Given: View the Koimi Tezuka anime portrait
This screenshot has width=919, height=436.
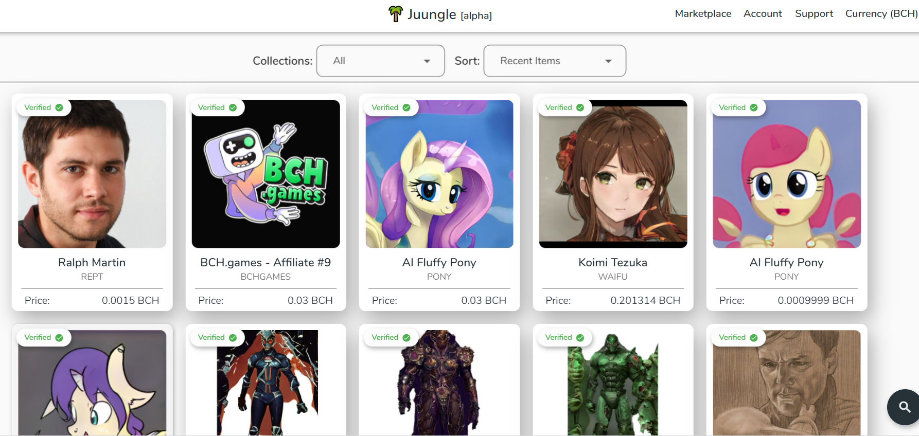Looking at the screenshot, I should 613,174.
